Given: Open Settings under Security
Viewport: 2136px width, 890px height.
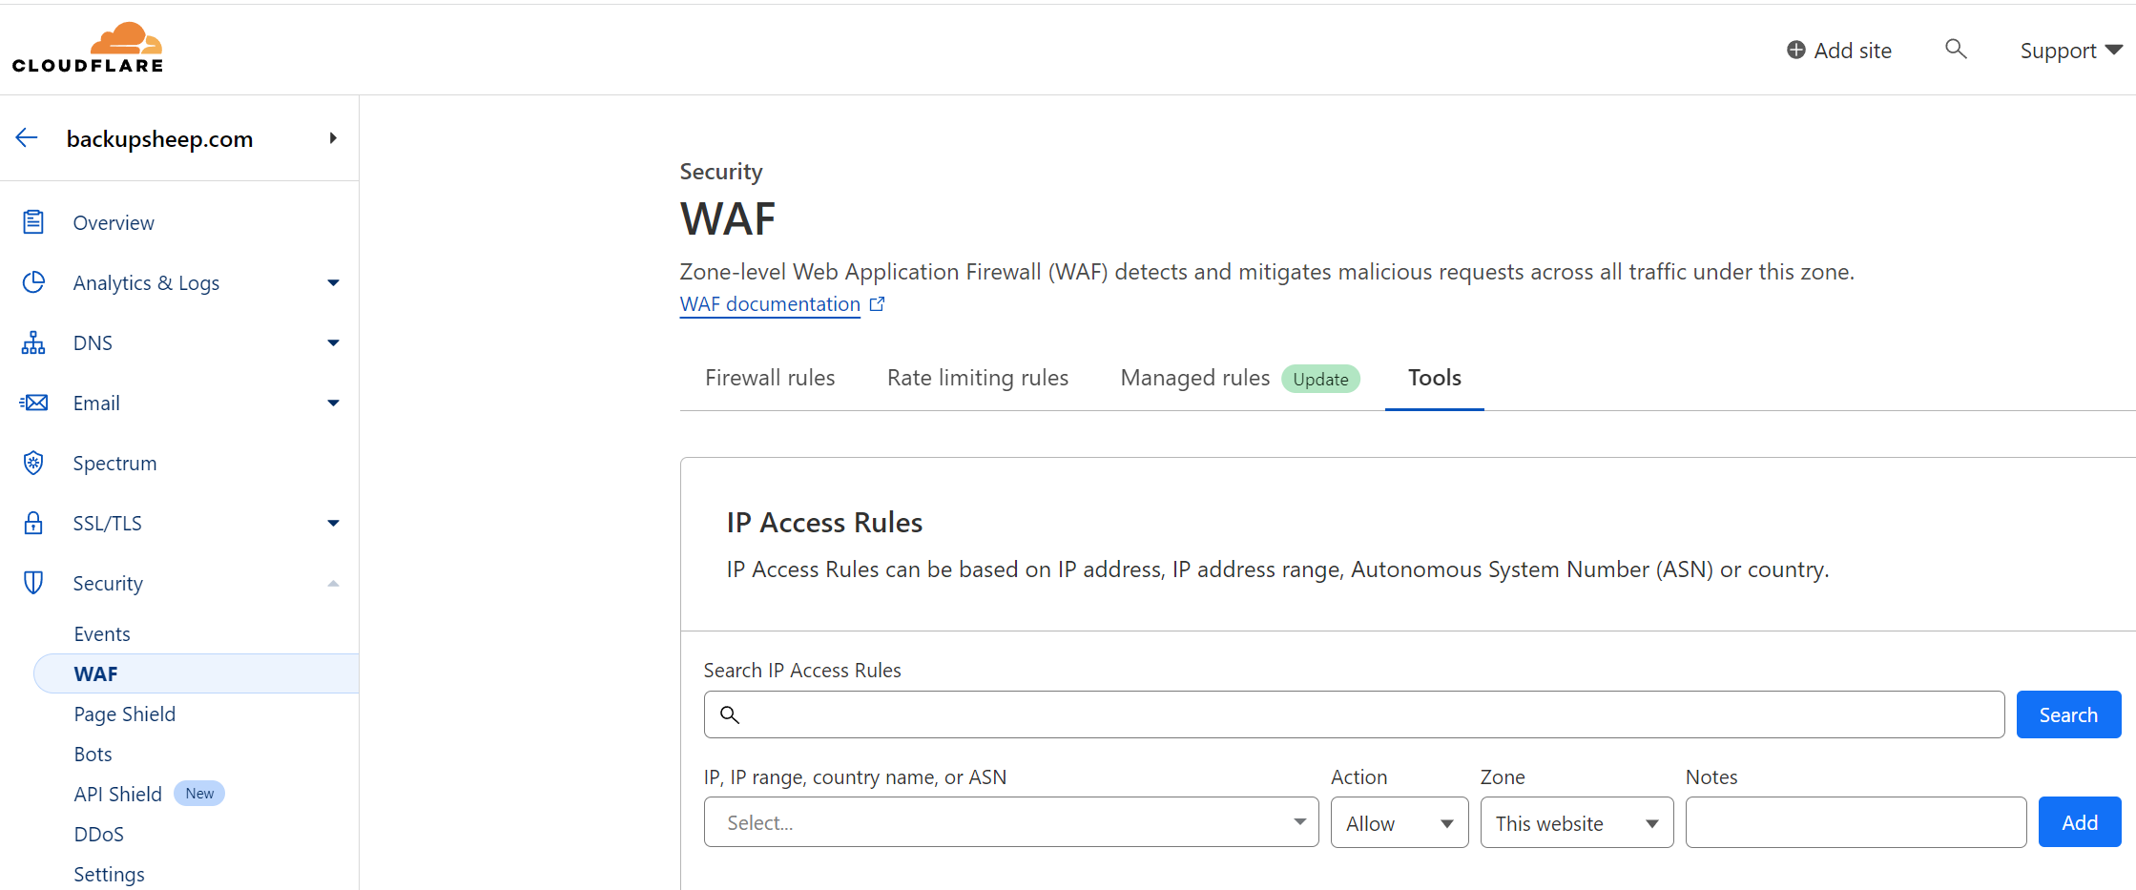Looking at the screenshot, I should (110, 874).
